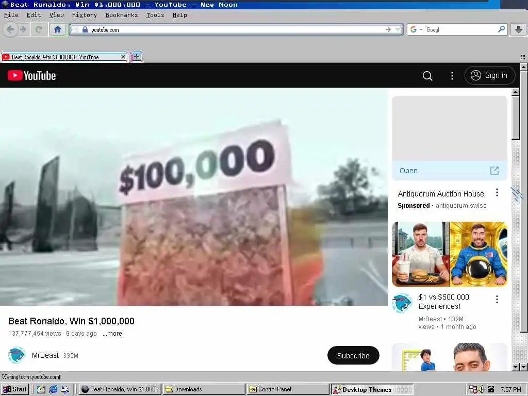Image resolution: width=528 pixels, height=396 pixels.
Task: Click Antiquorum Auction House ad title
Action: tap(441, 194)
